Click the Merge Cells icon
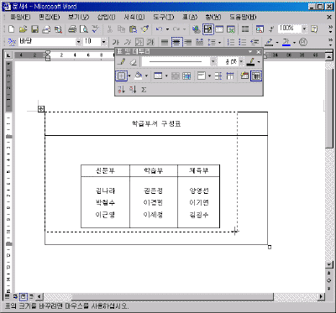Image resolution: width=336 pixels, height=313 pixels. click(x=176, y=76)
